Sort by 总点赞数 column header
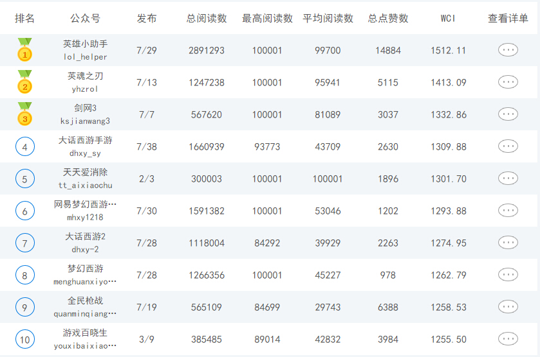This screenshot has width=540, height=357. 388,18
